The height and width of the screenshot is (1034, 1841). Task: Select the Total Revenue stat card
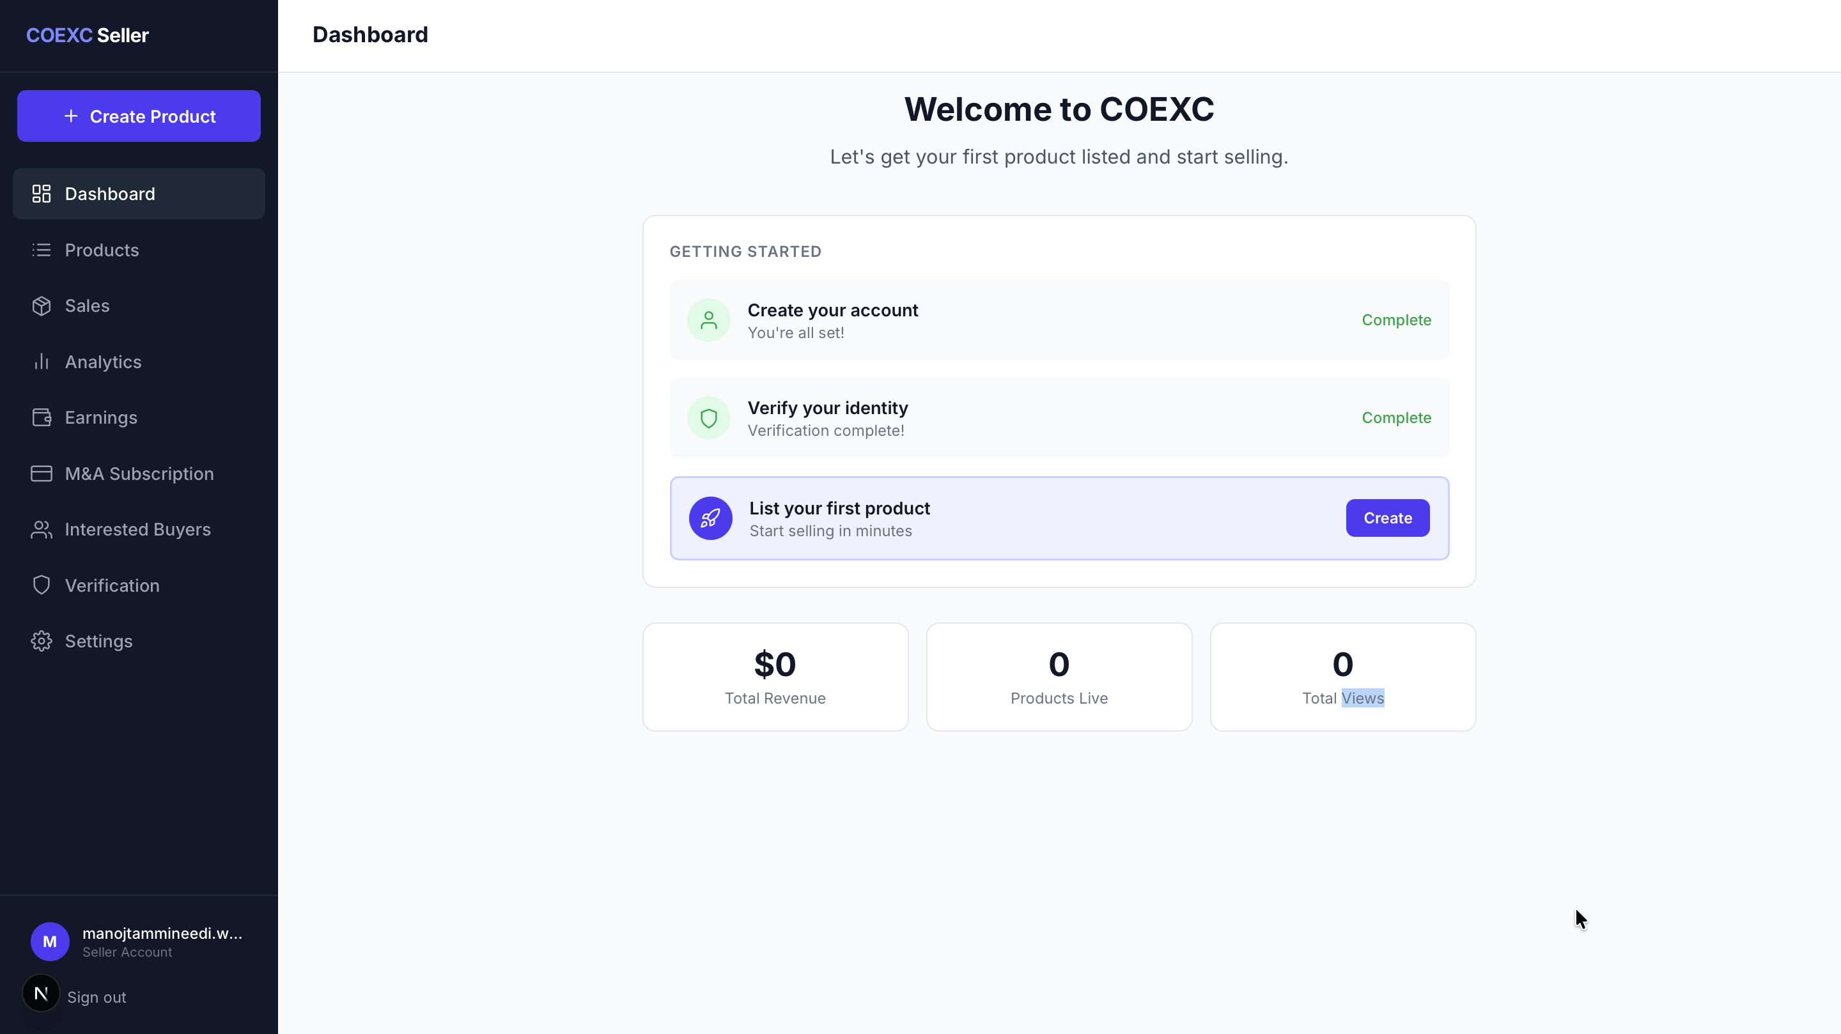pyautogui.click(x=775, y=677)
